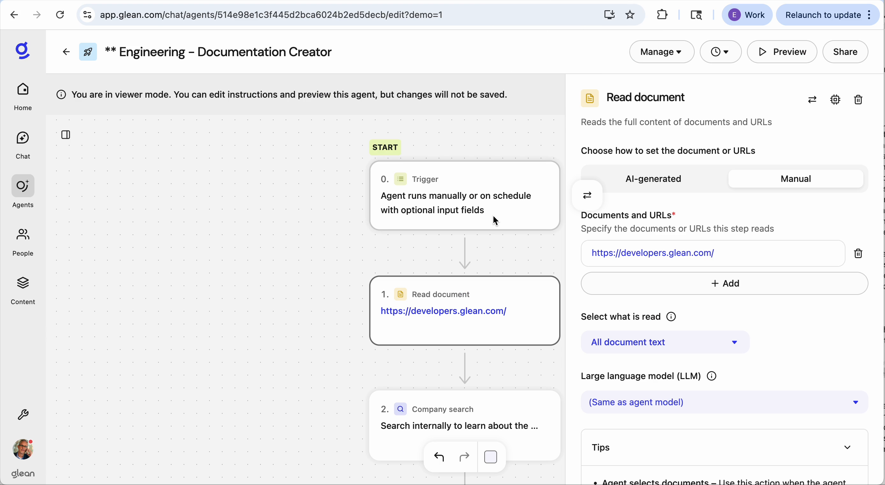Open the Work browser profile menu
885x485 pixels.
point(748,14)
